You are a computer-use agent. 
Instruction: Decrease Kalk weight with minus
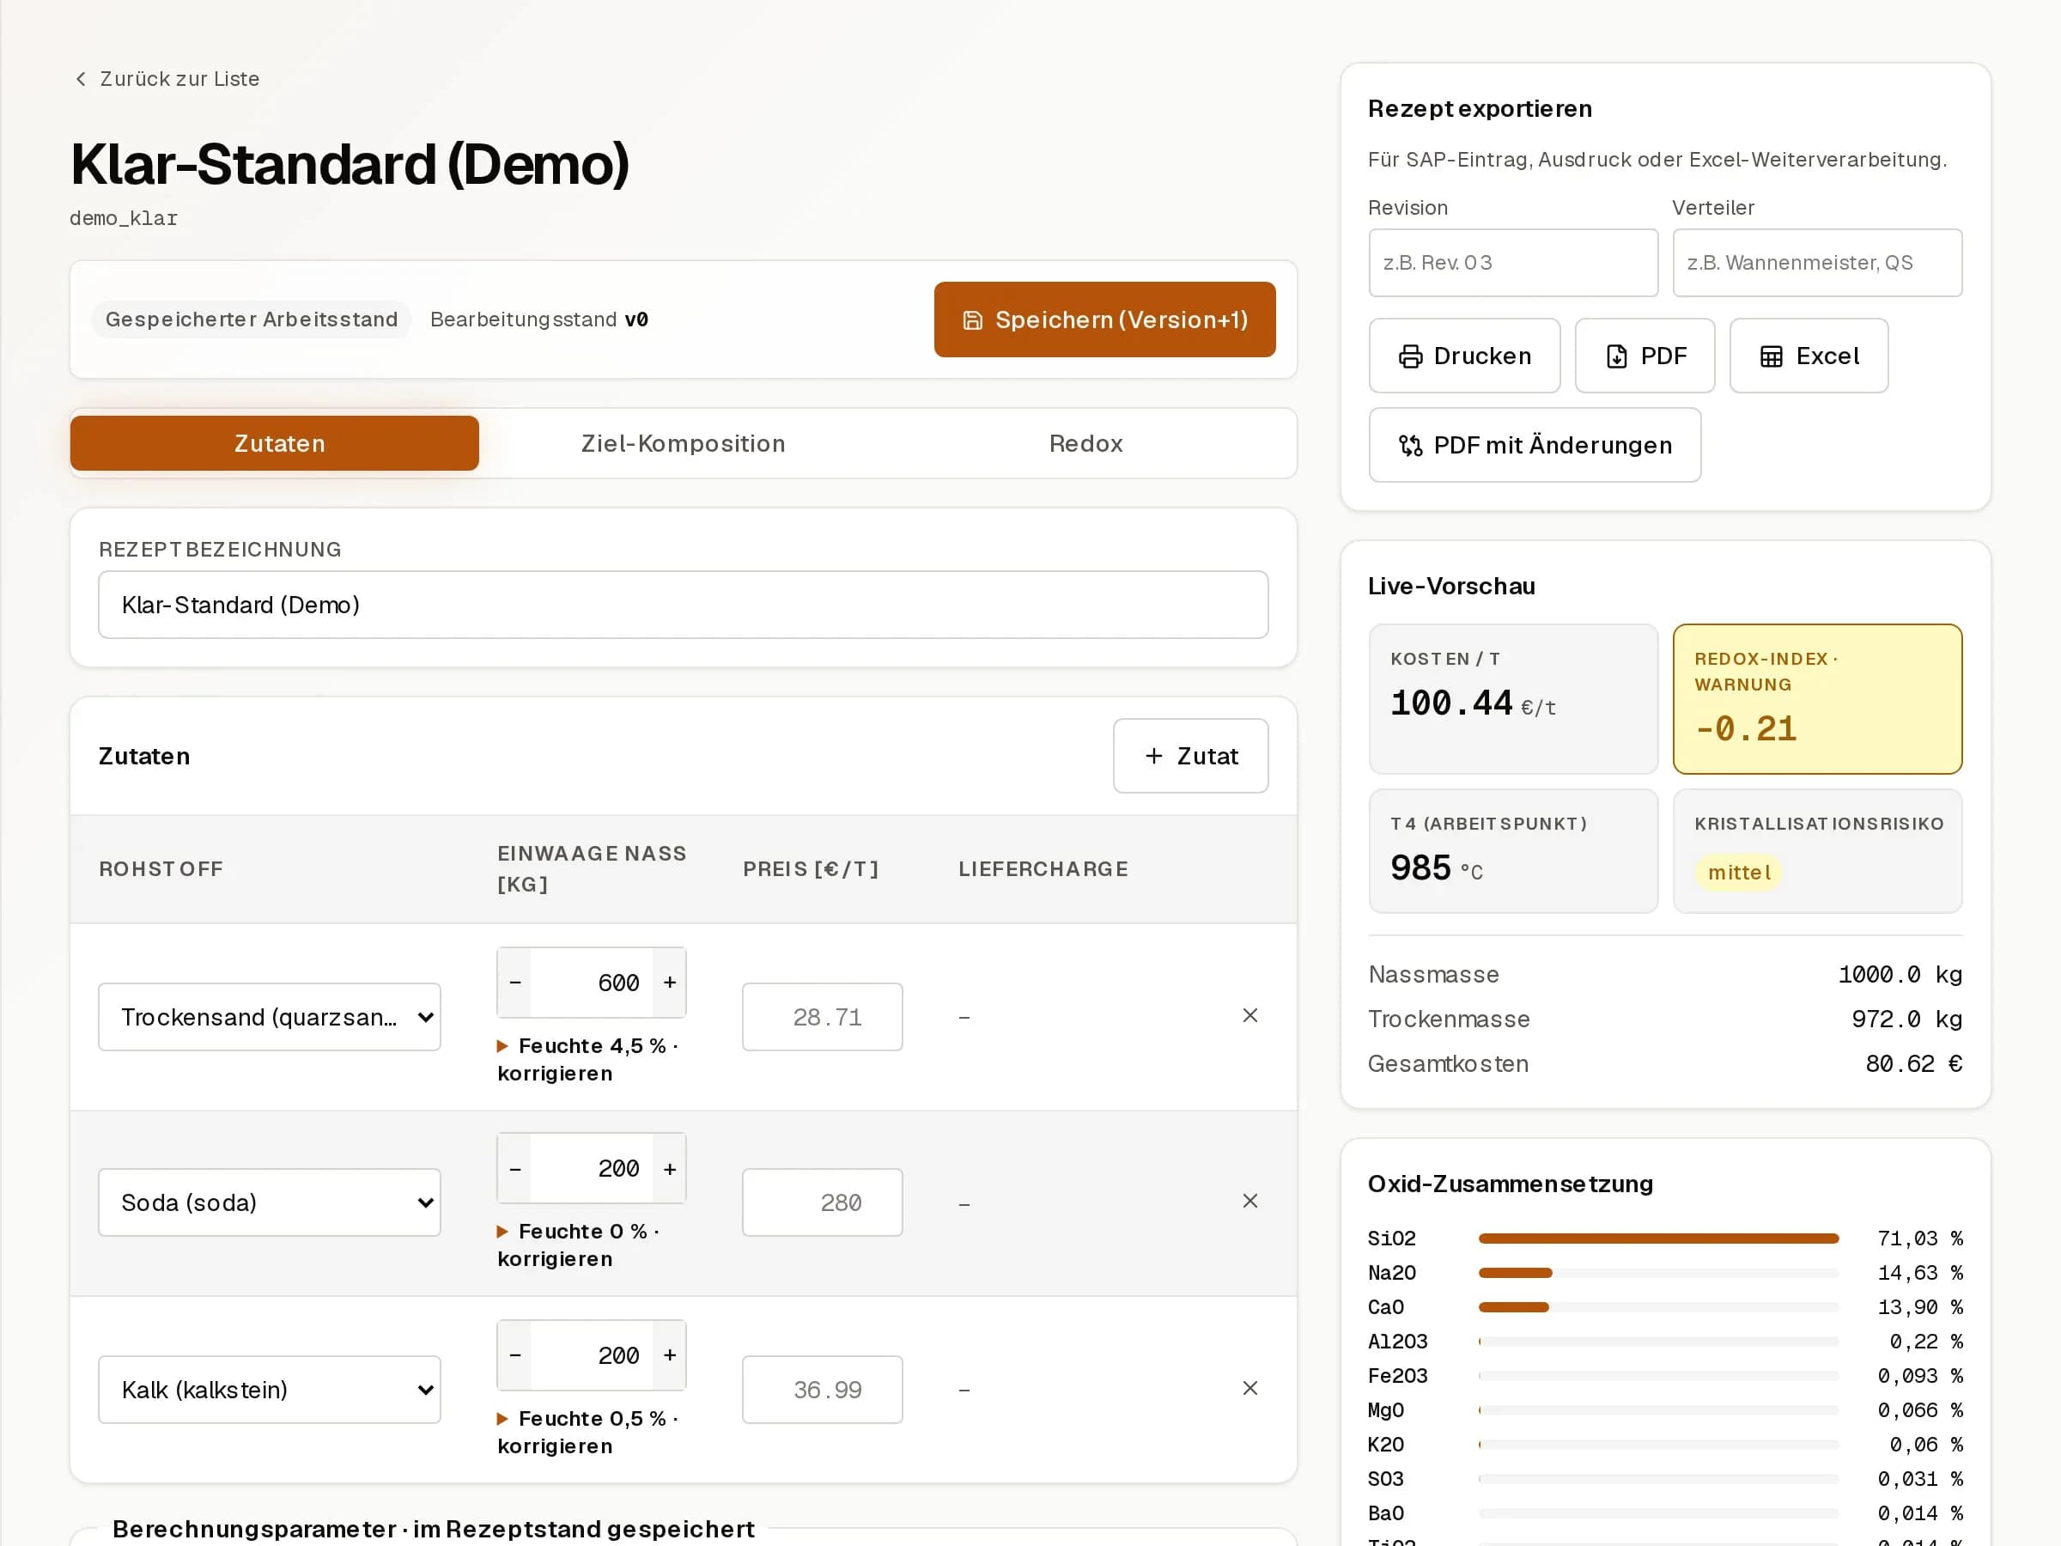tap(515, 1355)
